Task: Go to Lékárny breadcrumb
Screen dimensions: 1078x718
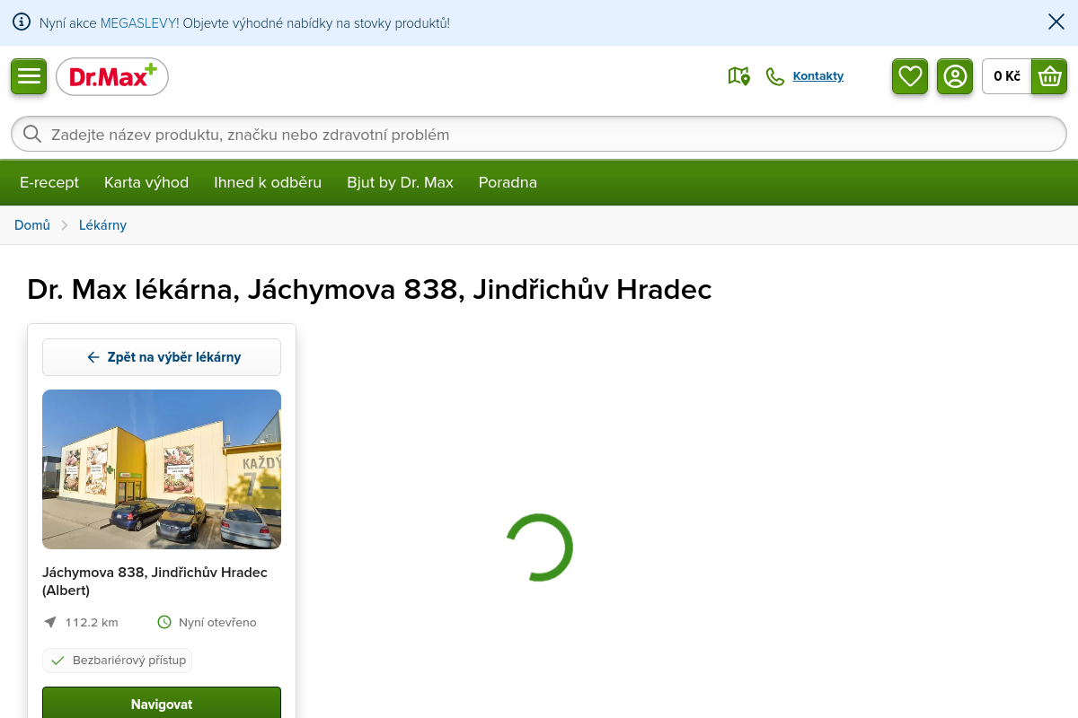Action: (x=102, y=225)
